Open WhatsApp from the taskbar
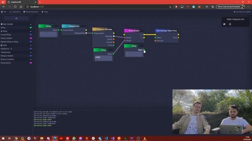 74,138
